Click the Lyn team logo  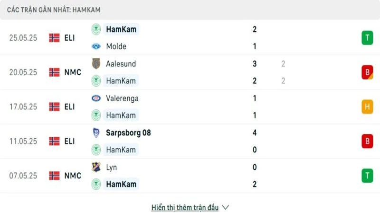pyautogui.click(x=96, y=167)
